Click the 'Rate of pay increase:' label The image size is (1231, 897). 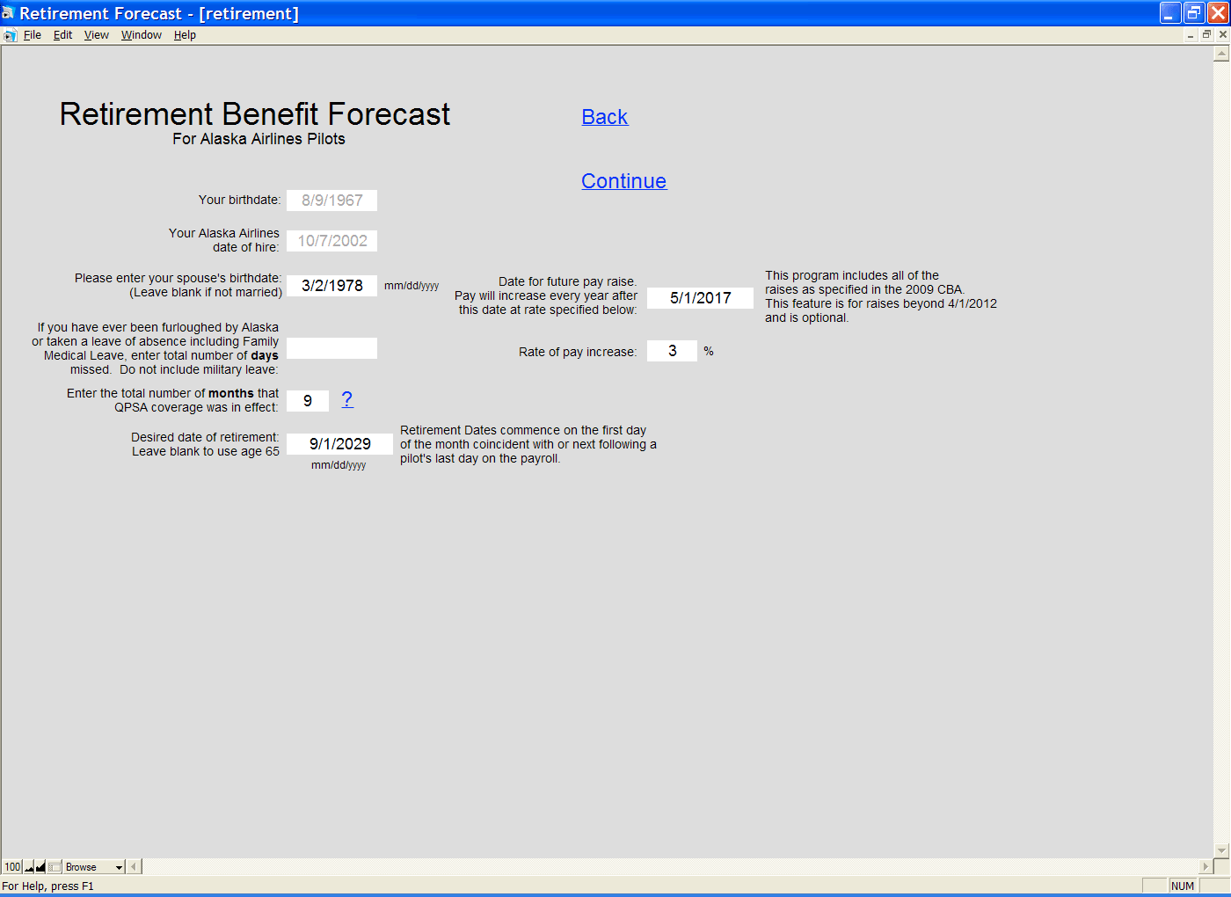(x=578, y=352)
